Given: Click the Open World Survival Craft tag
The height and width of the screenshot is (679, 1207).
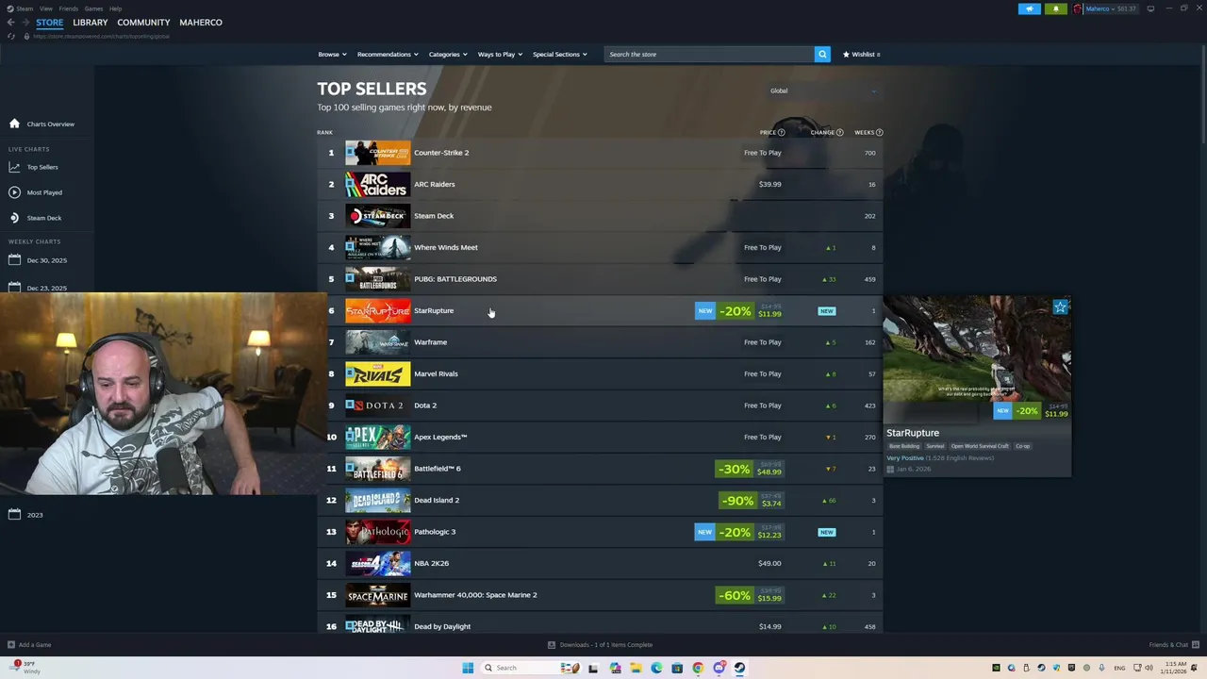Looking at the screenshot, I should click(980, 446).
